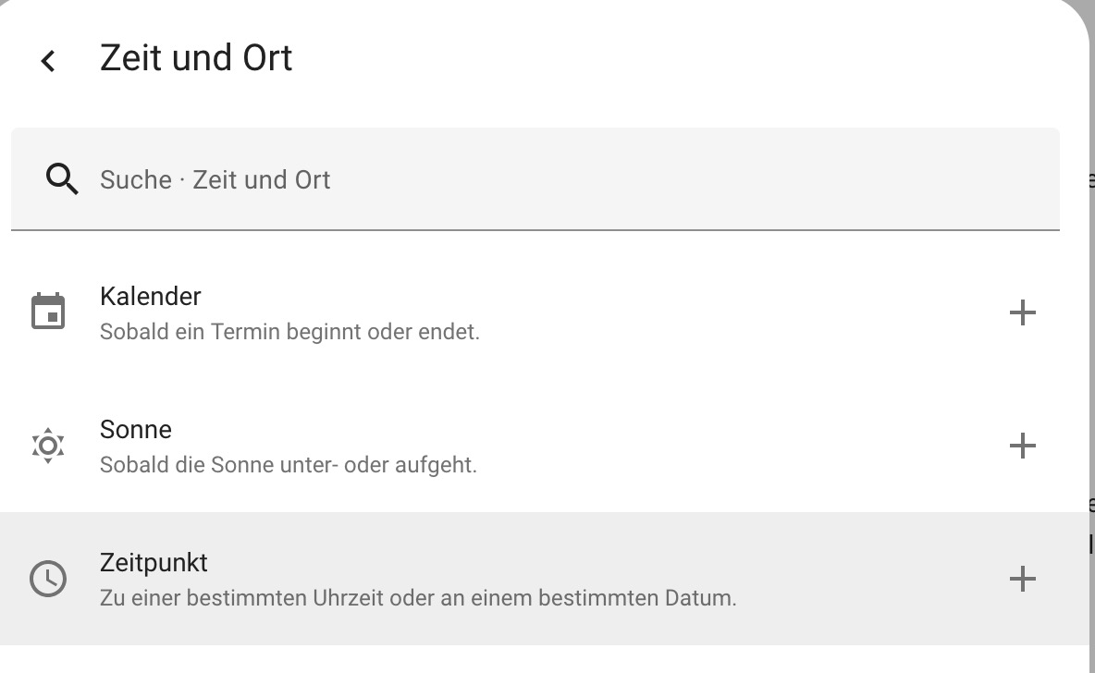Select the Kalender list entry title

pyautogui.click(x=150, y=297)
